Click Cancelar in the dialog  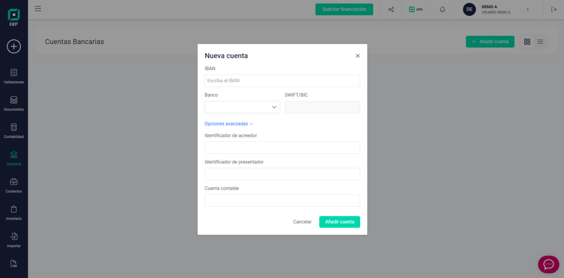pos(302,222)
